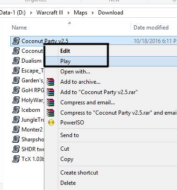This screenshot has width=177, height=190.
Task: Click the Iceborn map file icon
Action: pos(16,110)
